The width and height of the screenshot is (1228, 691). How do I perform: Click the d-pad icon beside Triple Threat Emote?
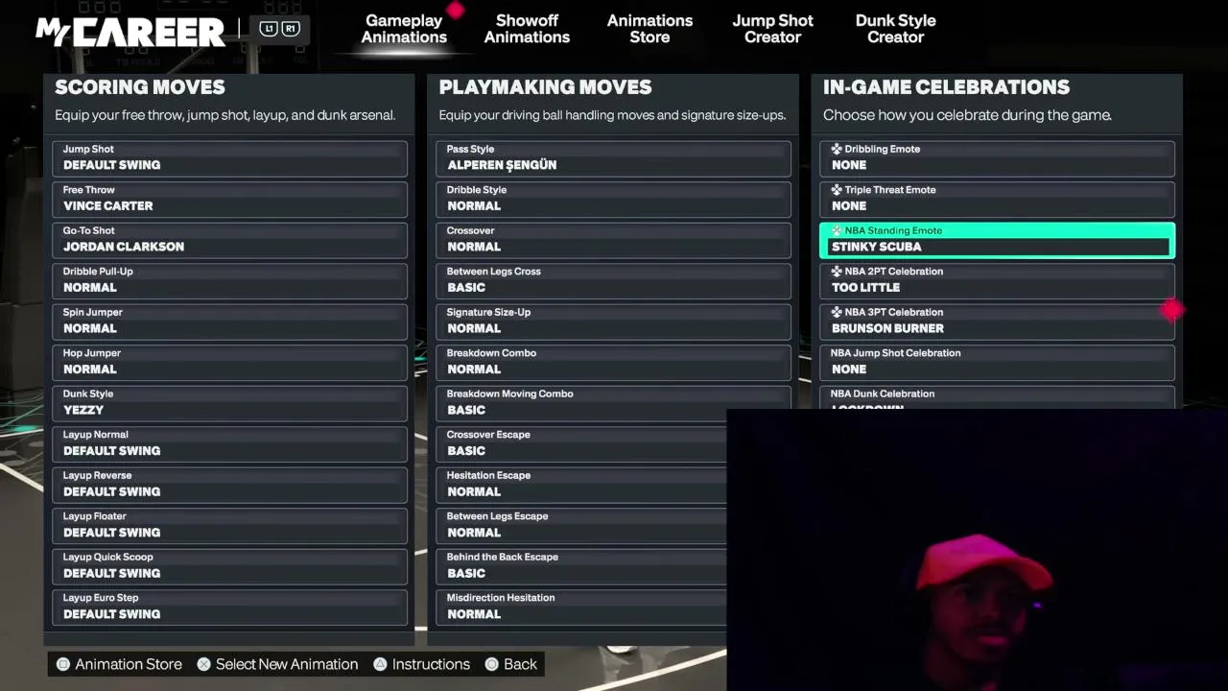click(837, 190)
